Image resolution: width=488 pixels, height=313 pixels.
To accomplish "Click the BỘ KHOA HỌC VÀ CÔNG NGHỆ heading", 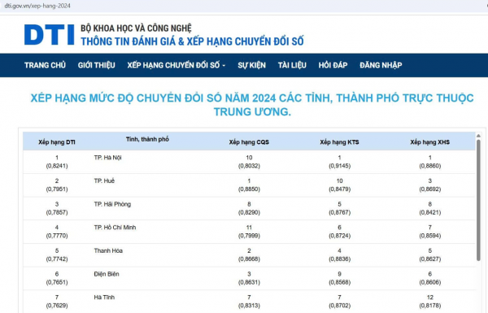I will pos(136,28).
